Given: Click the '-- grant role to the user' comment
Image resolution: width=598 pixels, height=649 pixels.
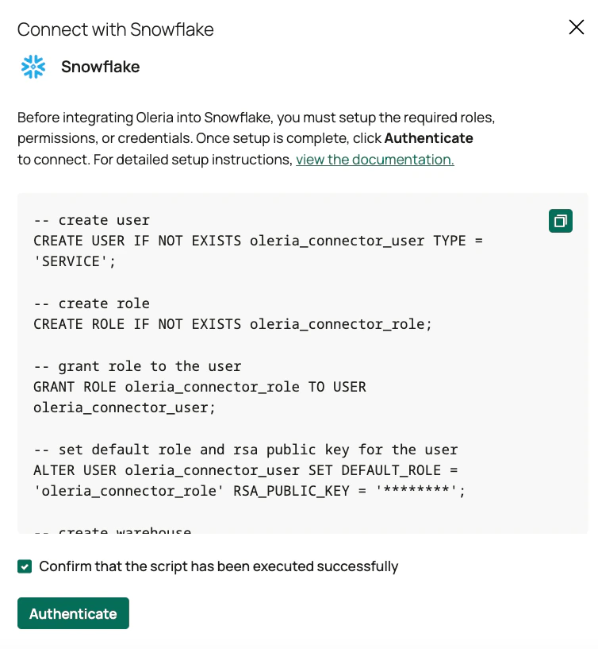Looking at the screenshot, I should (x=137, y=366).
